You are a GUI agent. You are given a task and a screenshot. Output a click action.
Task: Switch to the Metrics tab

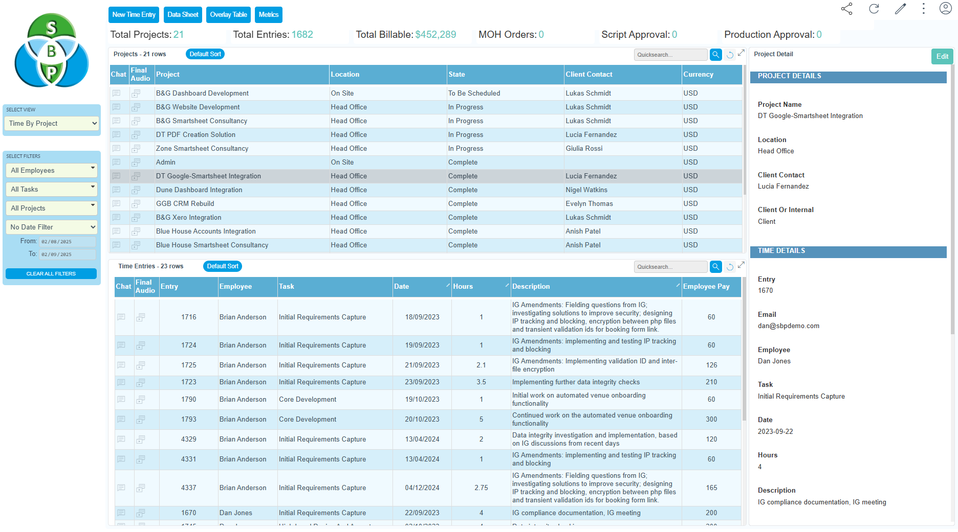point(268,14)
